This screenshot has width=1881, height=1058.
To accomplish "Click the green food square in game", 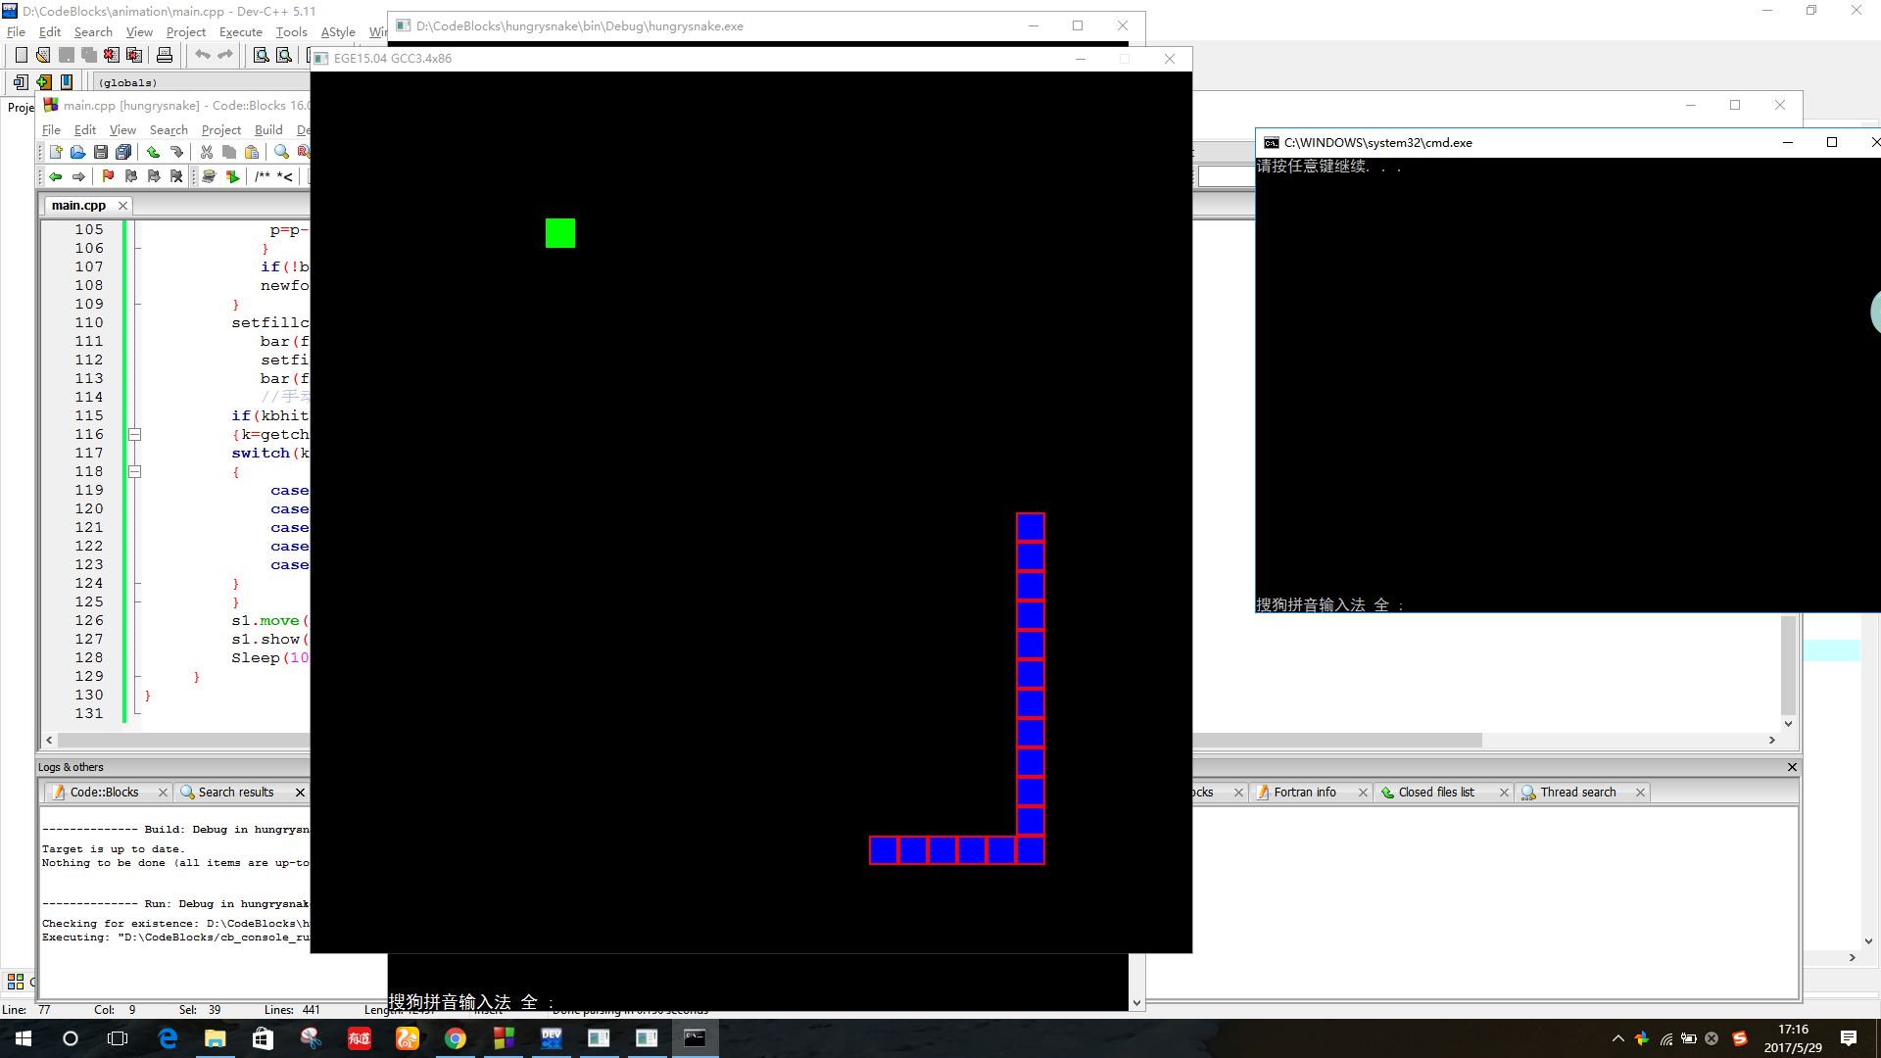I will tap(560, 233).
